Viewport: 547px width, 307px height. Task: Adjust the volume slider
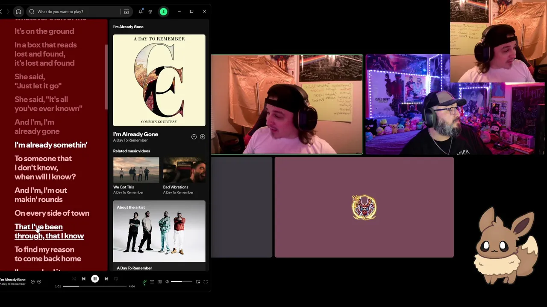[182, 281]
